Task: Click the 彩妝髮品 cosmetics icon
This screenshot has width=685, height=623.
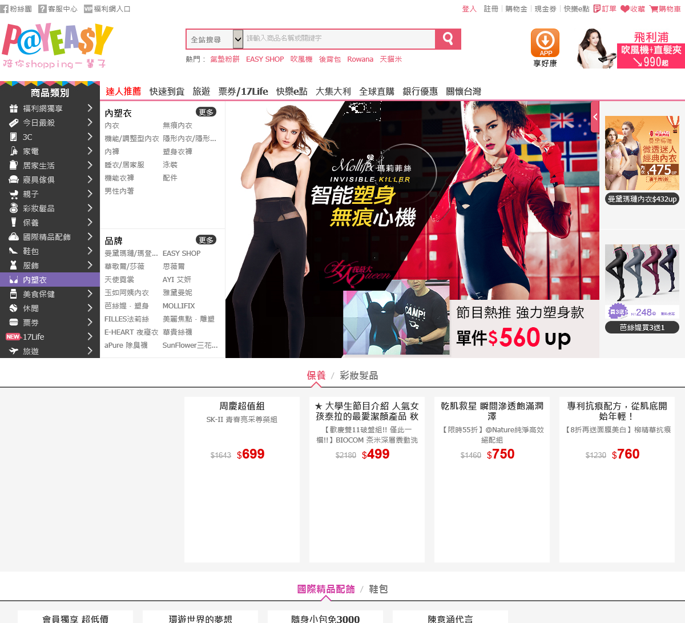Action: [x=14, y=208]
